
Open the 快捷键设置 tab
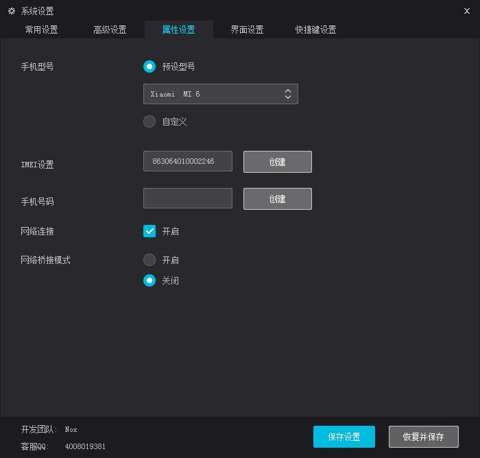pos(315,29)
